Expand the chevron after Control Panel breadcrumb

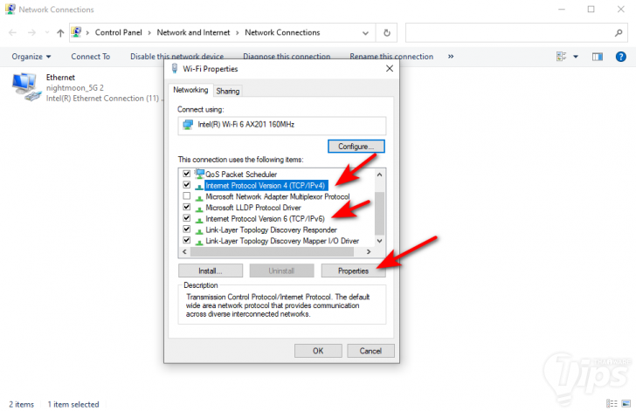pyautogui.click(x=149, y=33)
